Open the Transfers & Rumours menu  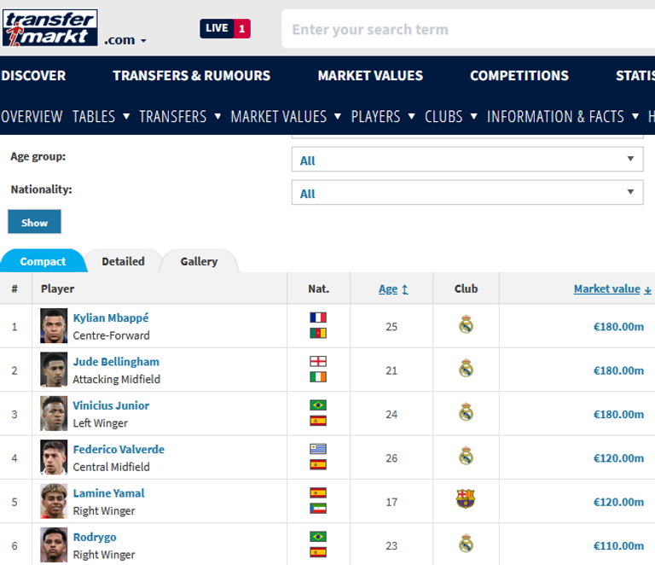click(191, 75)
